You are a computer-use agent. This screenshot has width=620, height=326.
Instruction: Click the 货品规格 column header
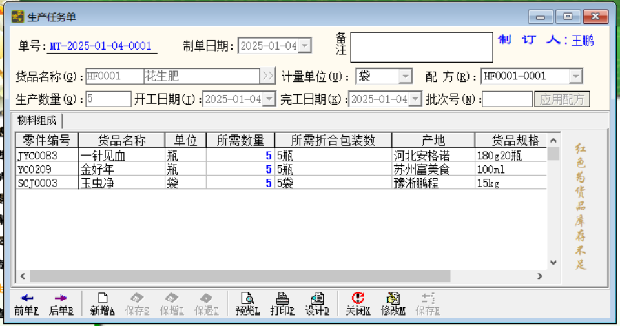(512, 140)
